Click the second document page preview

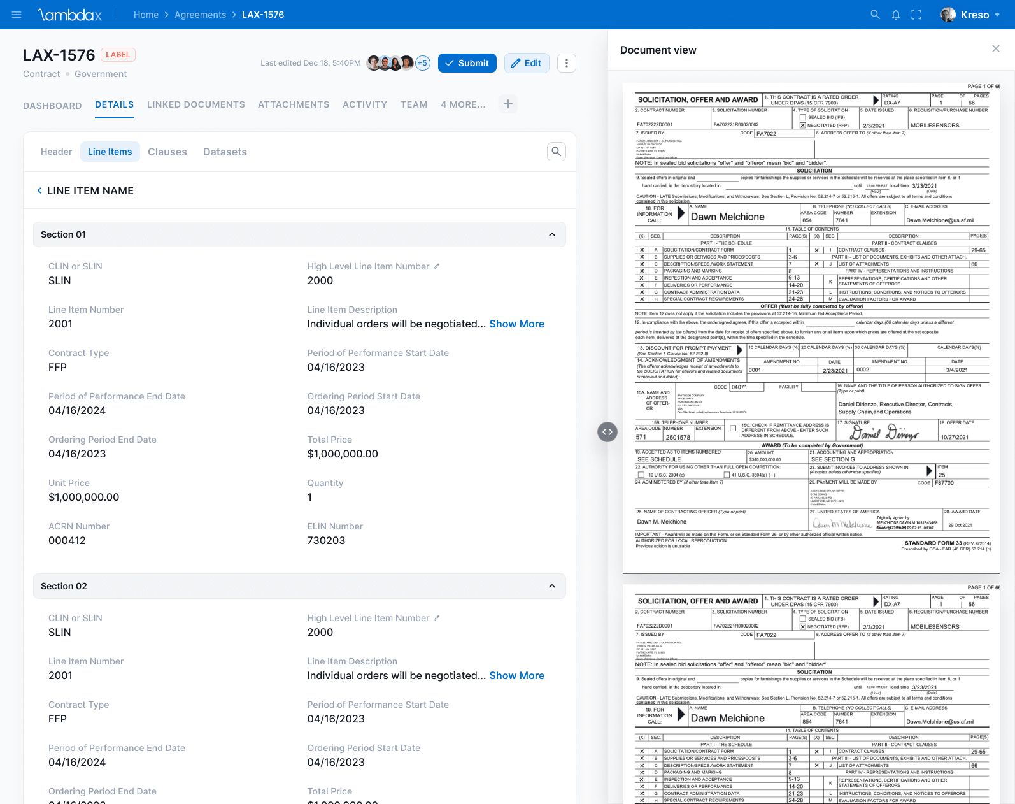(x=811, y=693)
